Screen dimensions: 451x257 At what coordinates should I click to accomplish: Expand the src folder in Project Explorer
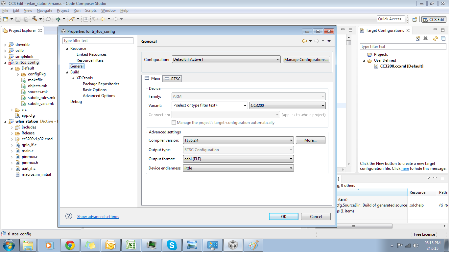pos(11,109)
